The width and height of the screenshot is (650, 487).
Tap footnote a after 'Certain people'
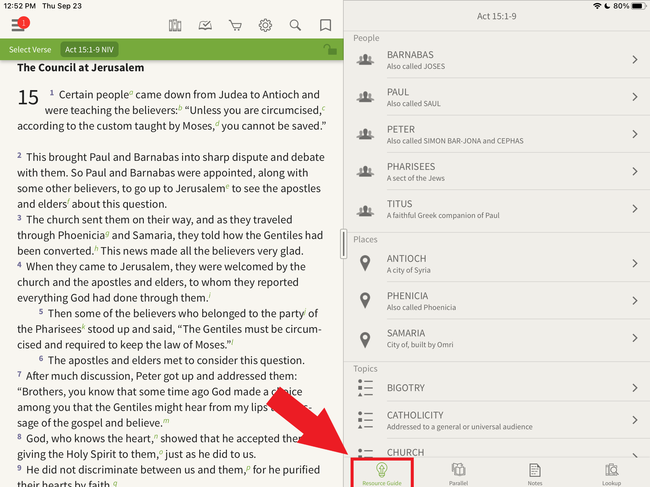click(x=131, y=92)
